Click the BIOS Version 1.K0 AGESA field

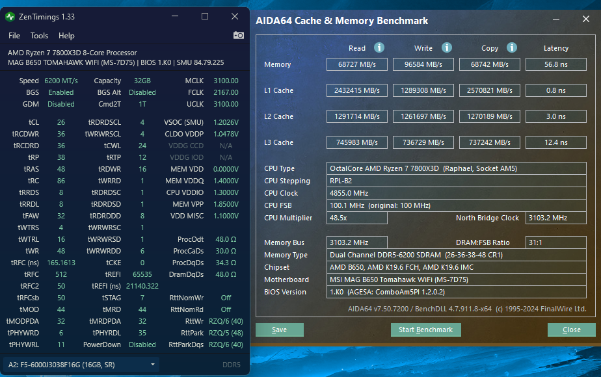tap(456, 292)
